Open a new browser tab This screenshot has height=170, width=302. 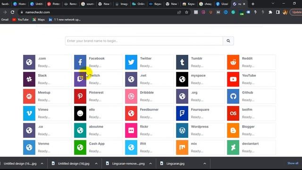(x=253, y=4)
